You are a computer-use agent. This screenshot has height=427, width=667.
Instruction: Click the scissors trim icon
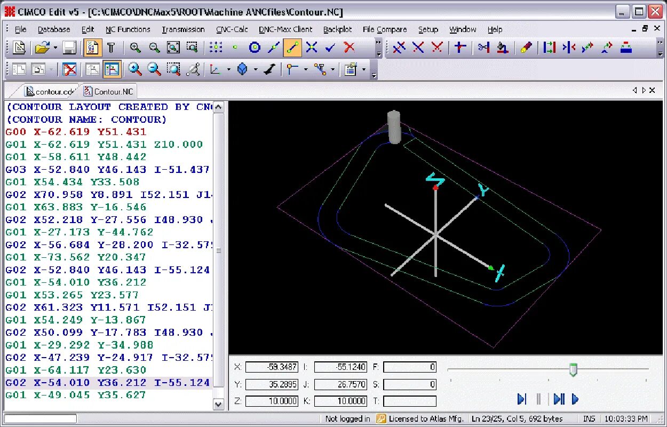click(483, 48)
